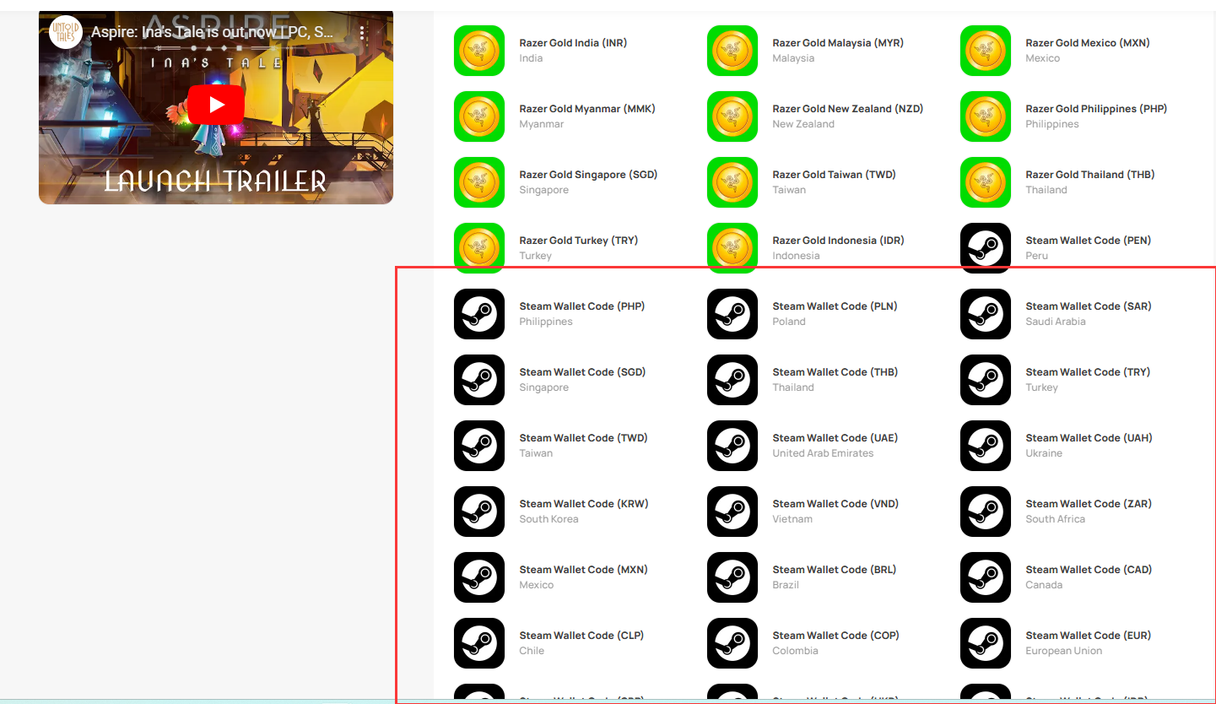Open Razer Gold New Zealand (NZD) link

coord(848,109)
